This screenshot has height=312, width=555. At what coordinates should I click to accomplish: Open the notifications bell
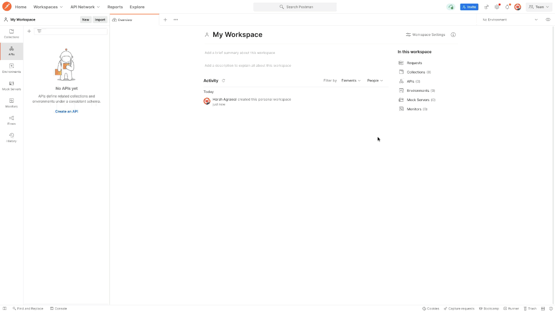(x=507, y=7)
